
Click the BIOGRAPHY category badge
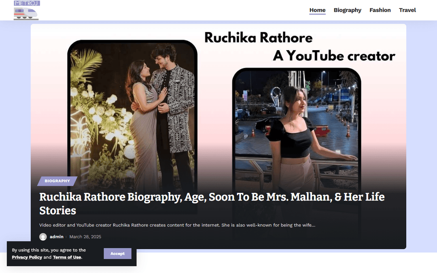pos(57,181)
